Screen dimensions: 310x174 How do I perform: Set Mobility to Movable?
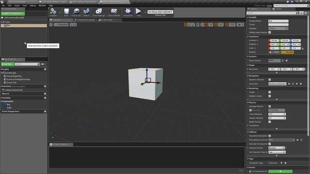click(x=287, y=52)
